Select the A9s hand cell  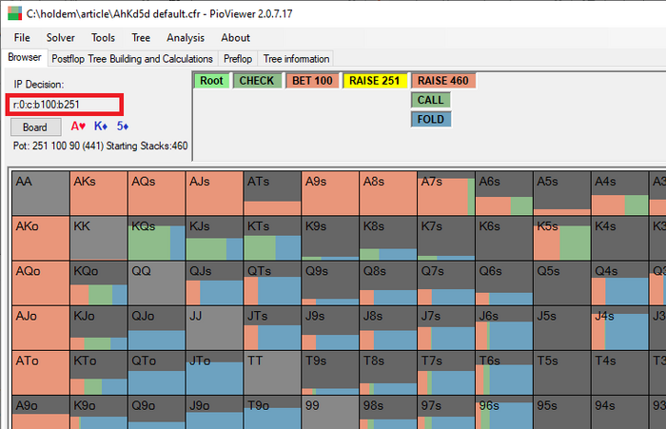330,193
